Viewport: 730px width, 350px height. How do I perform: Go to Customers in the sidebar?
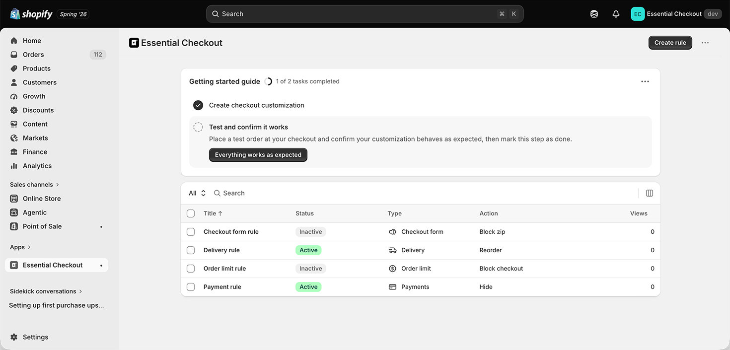57,82
